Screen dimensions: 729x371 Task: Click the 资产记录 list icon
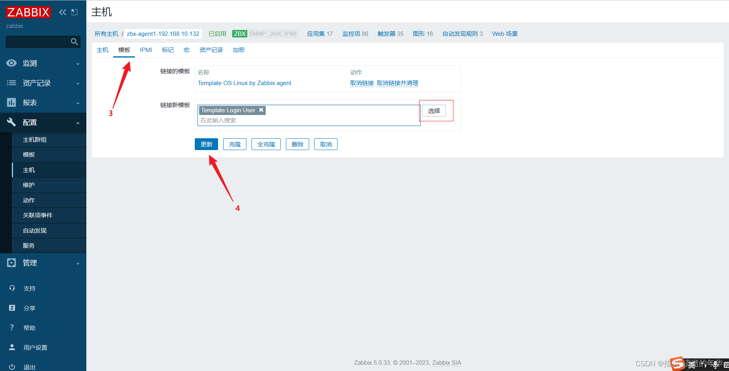point(11,83)
